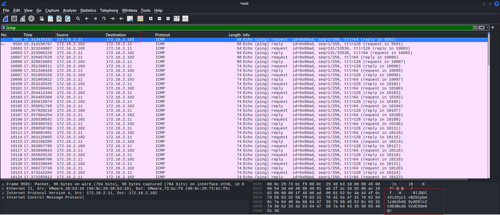Jump to the first packet

click(x=113, y=19)
